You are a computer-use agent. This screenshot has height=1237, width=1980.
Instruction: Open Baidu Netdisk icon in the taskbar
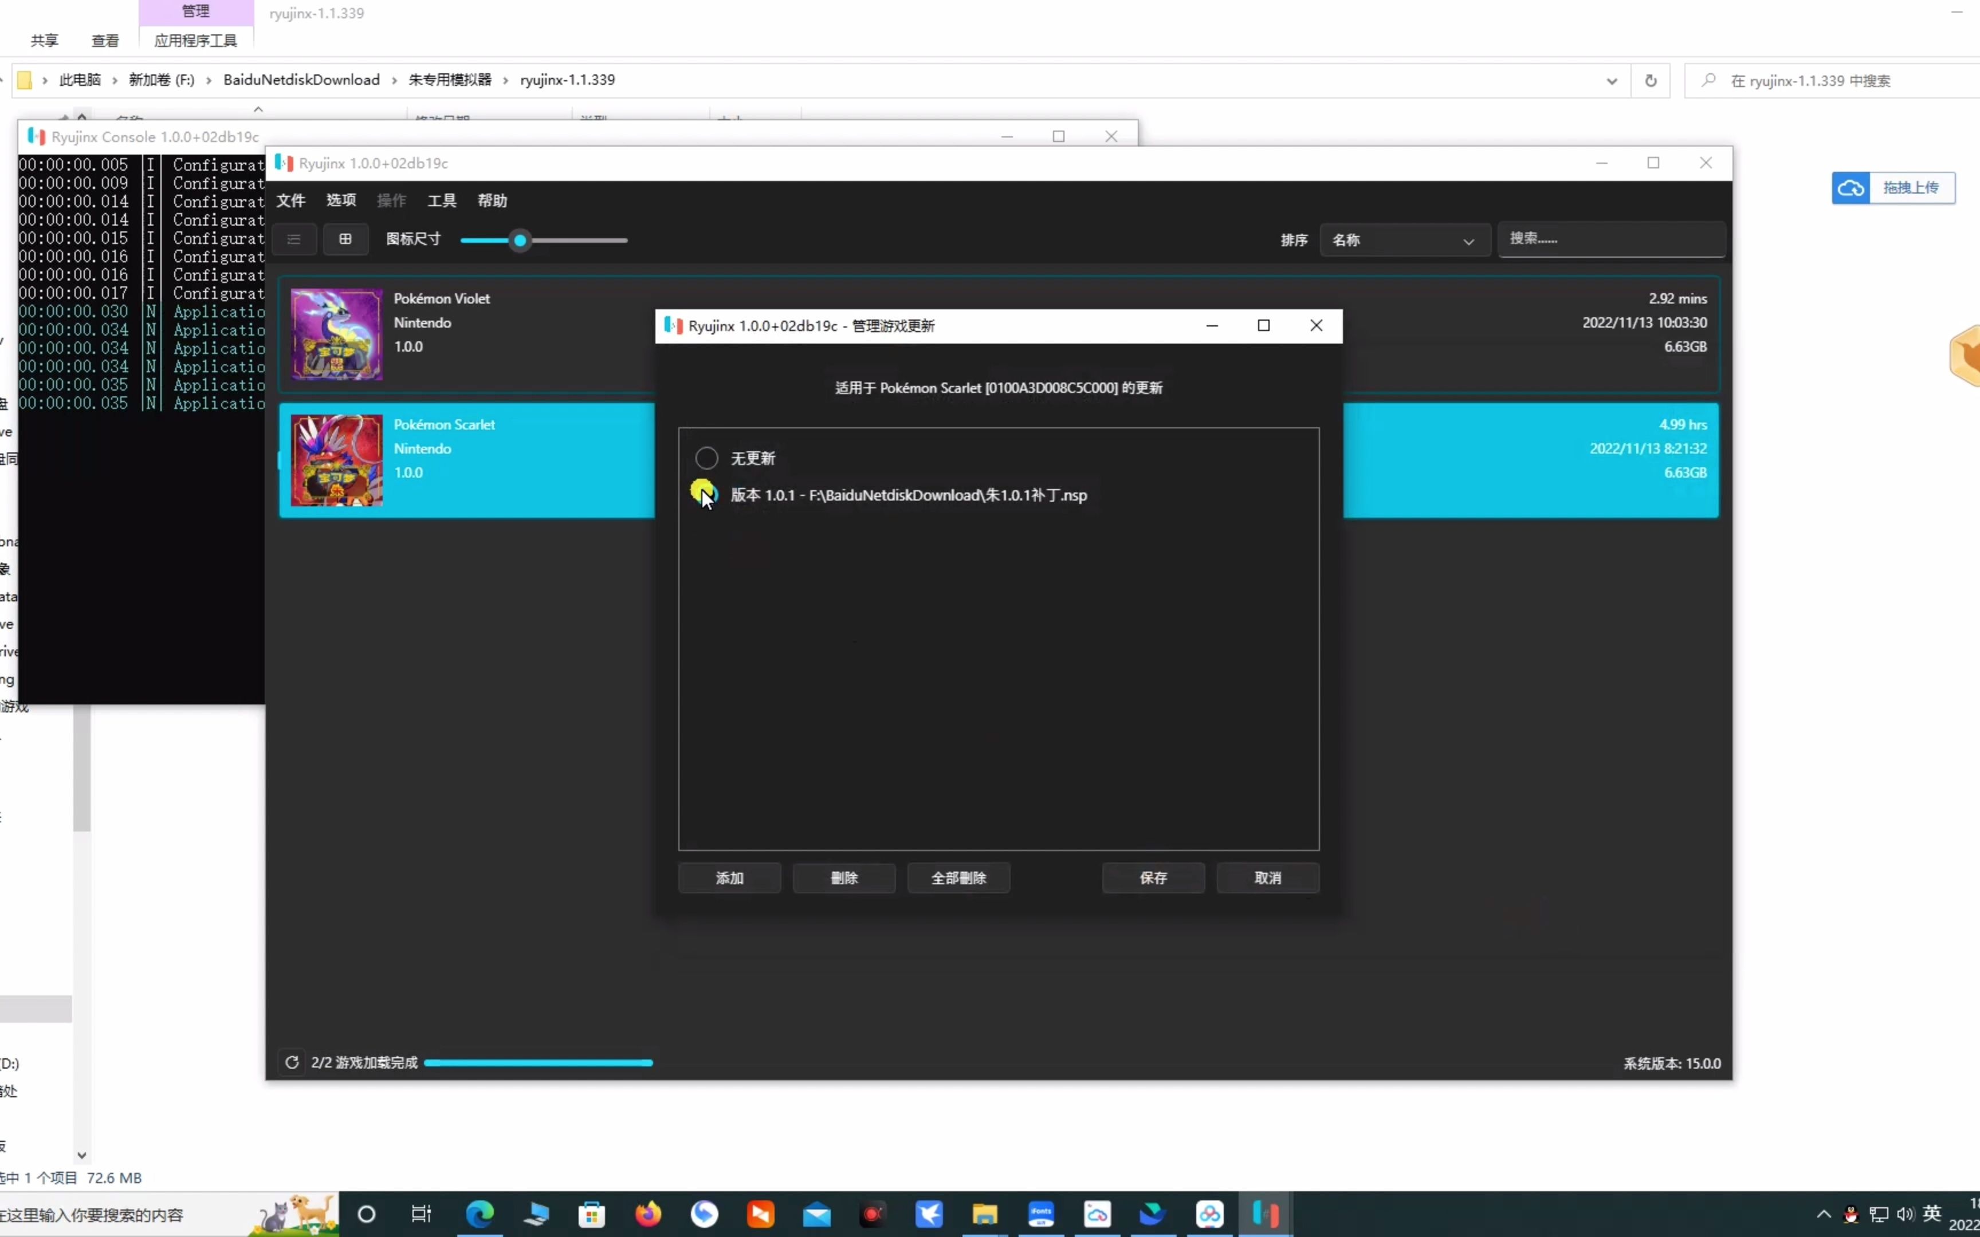pos(1209,1214)
